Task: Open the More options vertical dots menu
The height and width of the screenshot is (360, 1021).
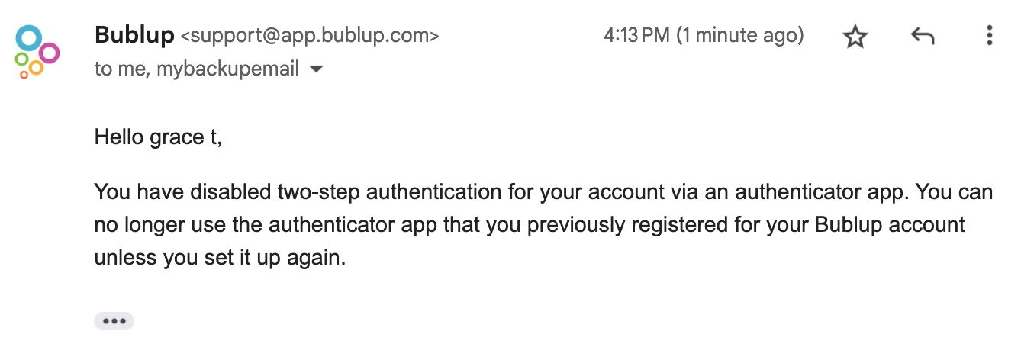Action: pos(989,36)
